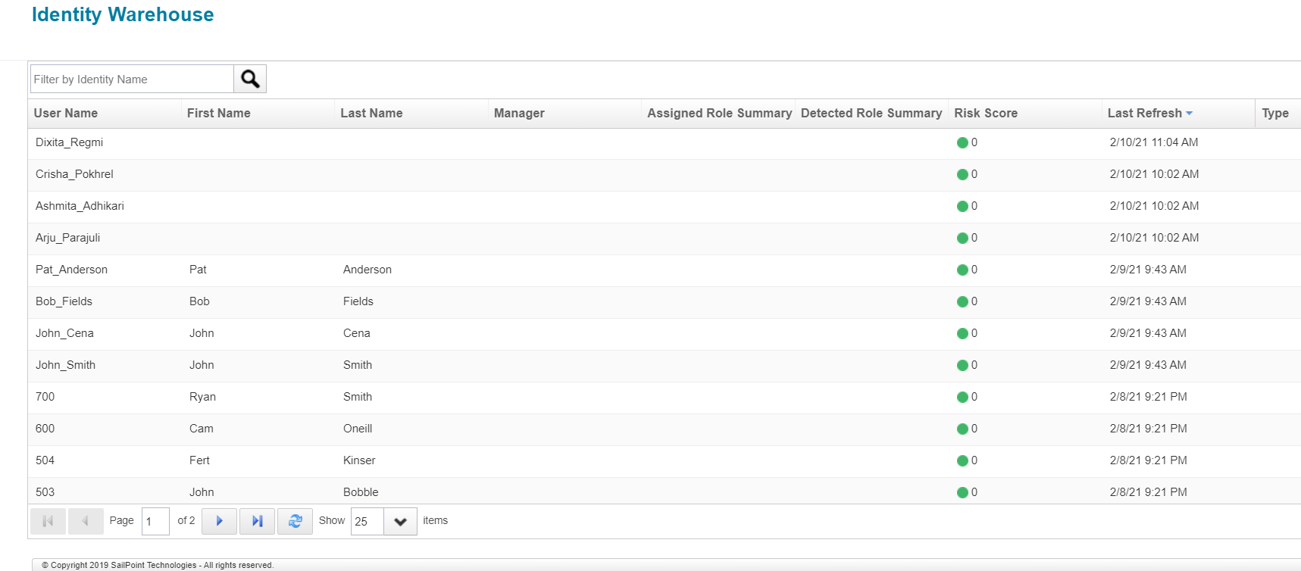Go to the first page
The image size is (1301, 571).
click(48, 521)
